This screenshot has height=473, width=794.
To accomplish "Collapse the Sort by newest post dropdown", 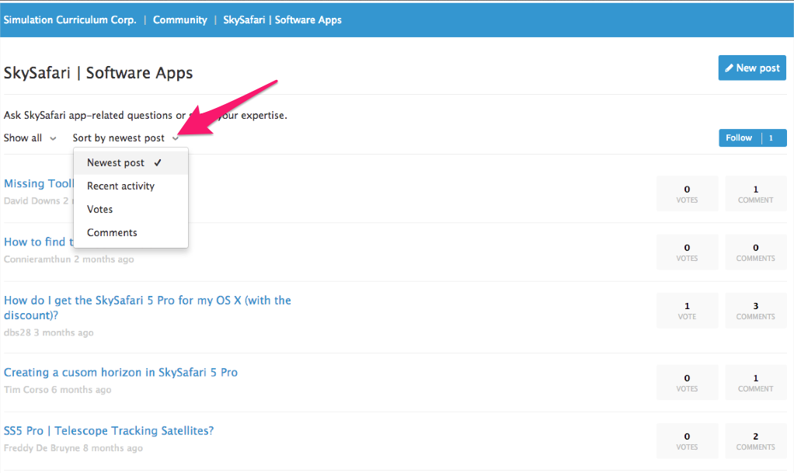I will point(126,137).
